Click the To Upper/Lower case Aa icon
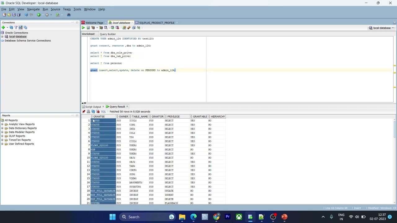The image size is (397, 223). pyautogui.click(x=139, y=28)
